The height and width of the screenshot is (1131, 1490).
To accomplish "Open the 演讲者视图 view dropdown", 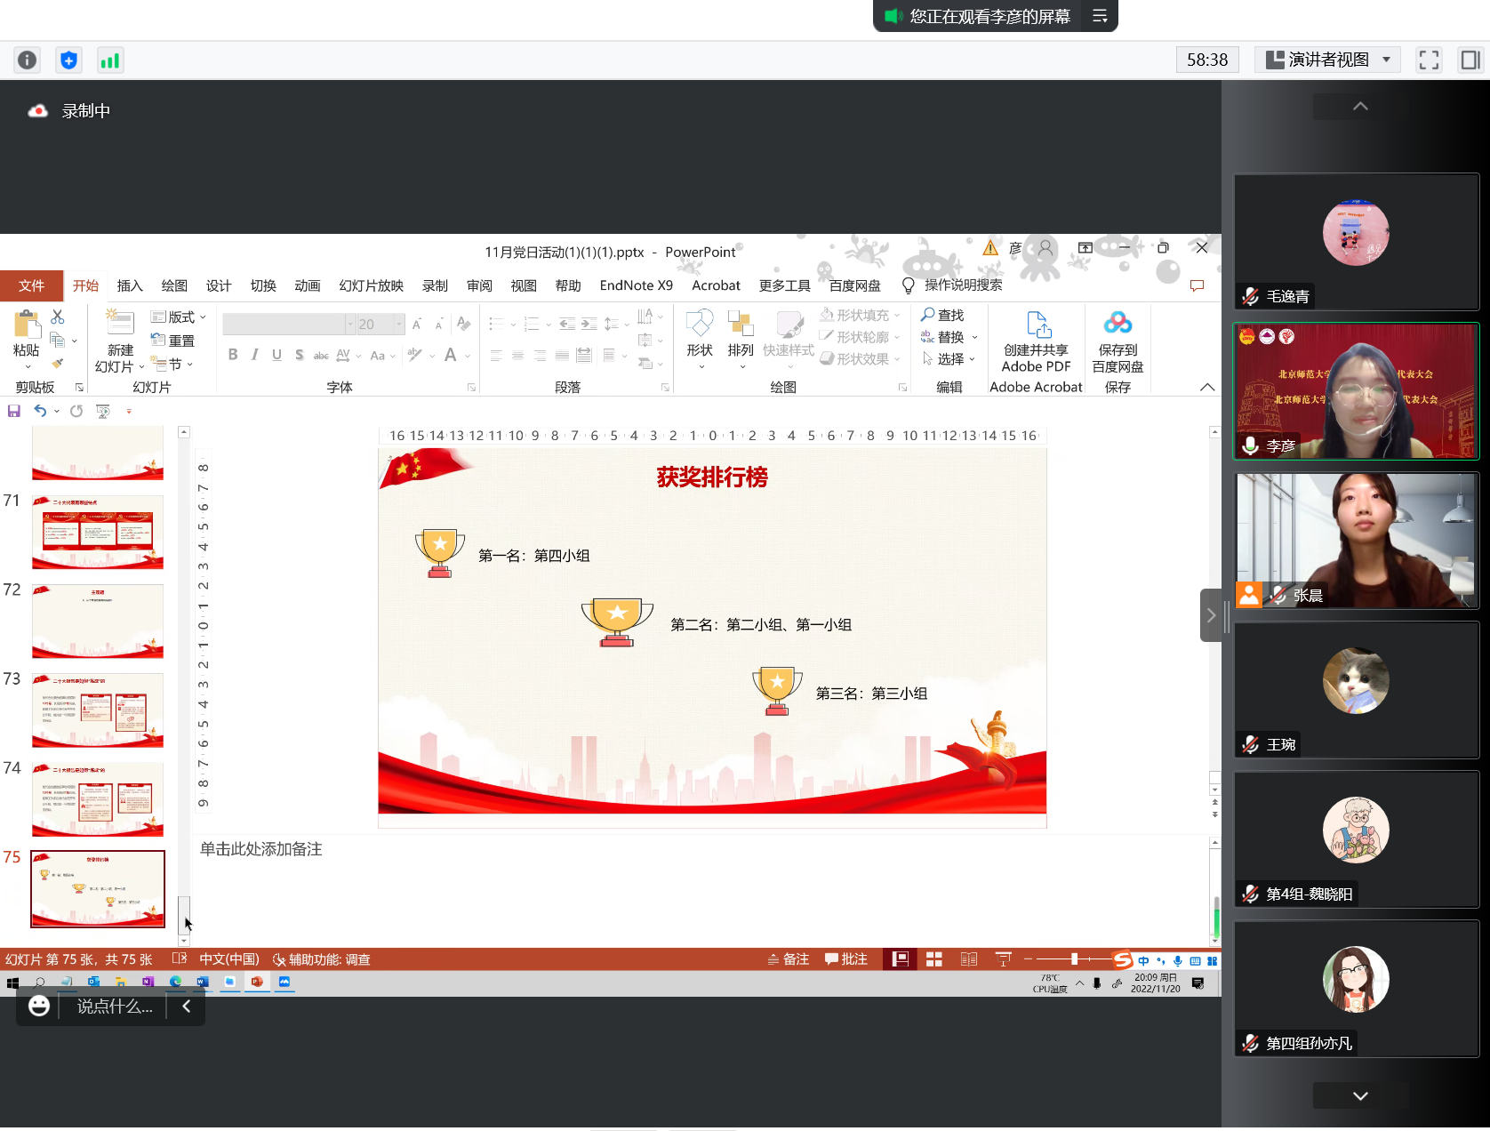I will click(x=1328, y=60).
